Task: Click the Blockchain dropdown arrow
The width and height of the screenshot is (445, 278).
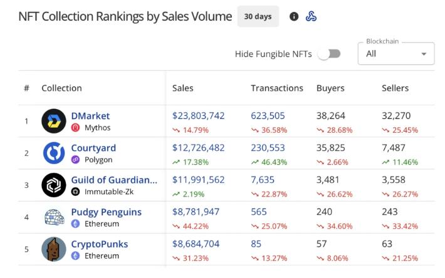Action: pos(424,54)
